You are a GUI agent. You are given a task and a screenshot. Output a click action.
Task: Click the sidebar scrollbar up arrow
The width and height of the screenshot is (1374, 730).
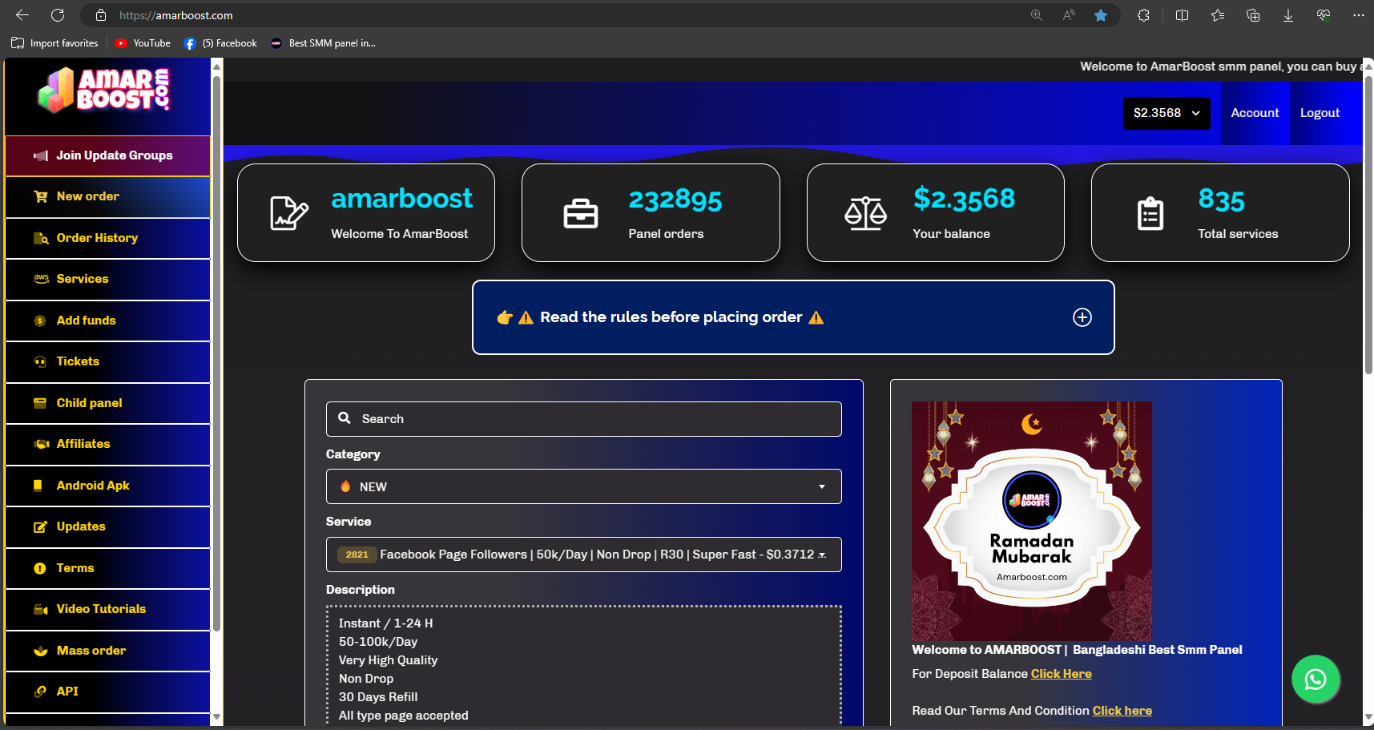(216, 67)
